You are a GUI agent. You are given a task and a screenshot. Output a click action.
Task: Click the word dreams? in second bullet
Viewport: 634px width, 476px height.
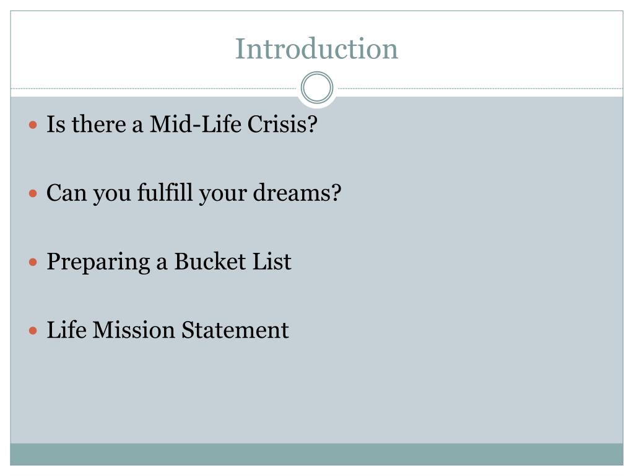click(297, 193)
